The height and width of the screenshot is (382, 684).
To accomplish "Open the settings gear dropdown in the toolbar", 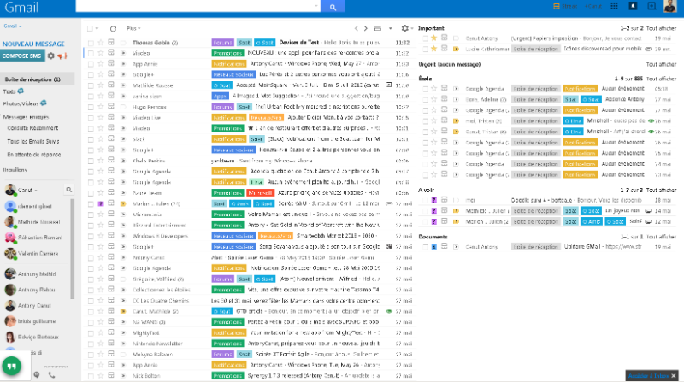I will pyautogui.click(x=407, y=28).
